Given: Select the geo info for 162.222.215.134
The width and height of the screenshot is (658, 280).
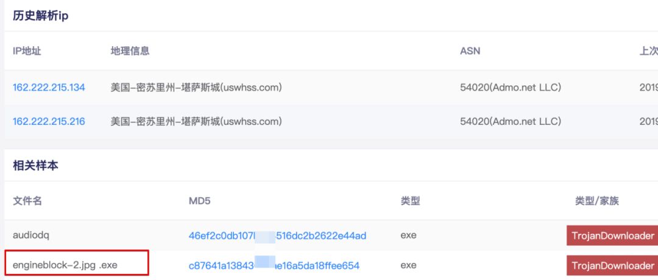Looking at the screenshot, I should pos(196,88).
